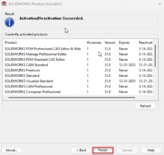Sort by the Product column header

tap(44, 43)
